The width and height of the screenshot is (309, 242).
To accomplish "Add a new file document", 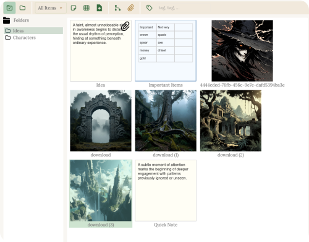I will point(99,8).
